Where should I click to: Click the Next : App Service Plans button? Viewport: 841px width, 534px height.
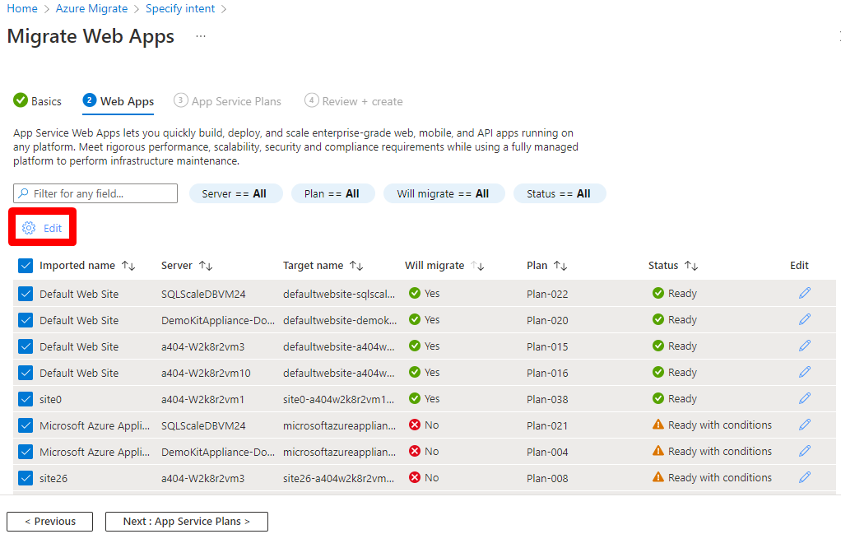coord(186,521)
